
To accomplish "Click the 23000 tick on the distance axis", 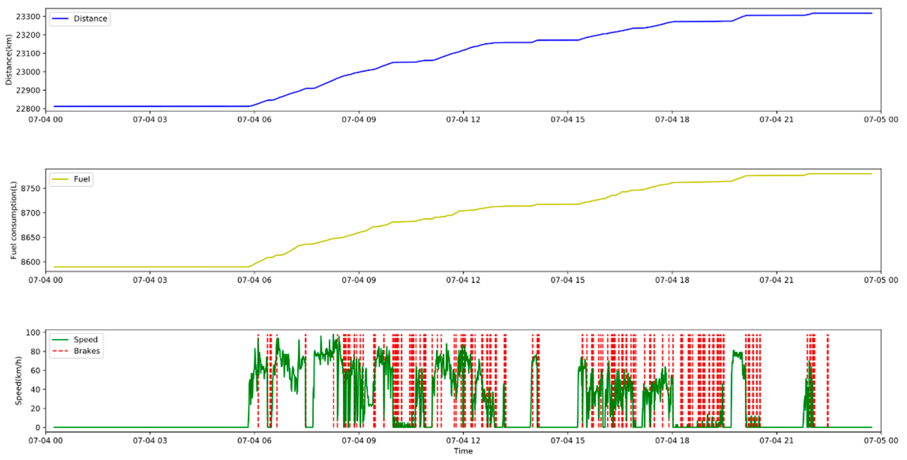I will click(x=28, y=72).
